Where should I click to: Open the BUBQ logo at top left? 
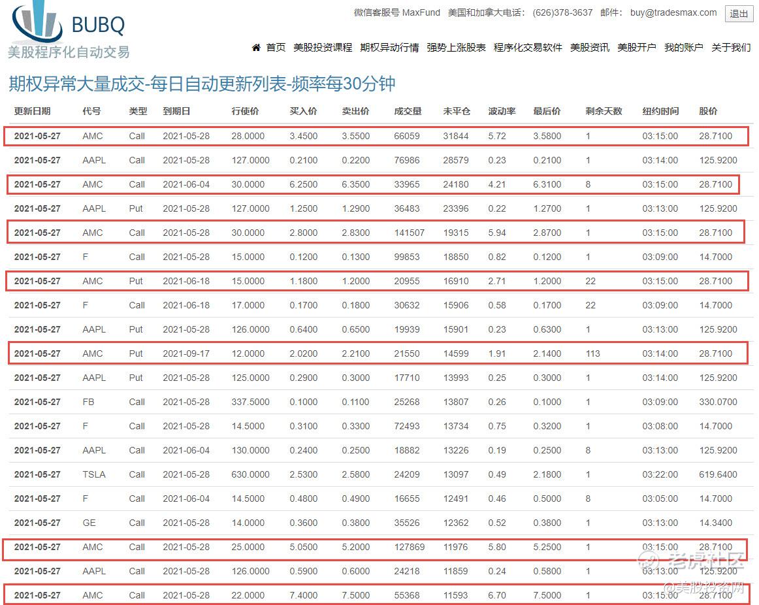69,30
